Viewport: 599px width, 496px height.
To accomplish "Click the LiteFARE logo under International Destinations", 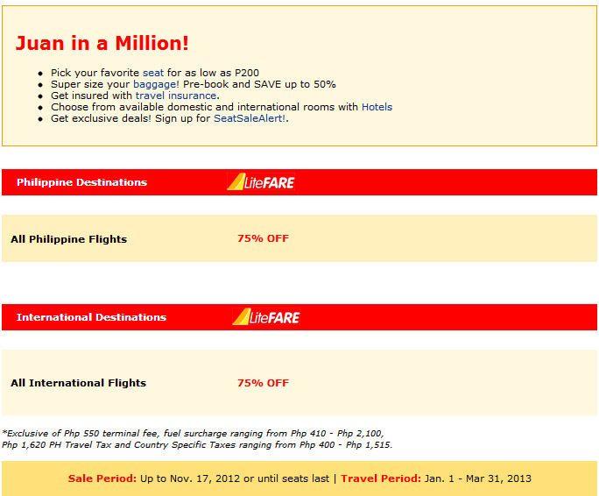I will [x=266, y=316].
